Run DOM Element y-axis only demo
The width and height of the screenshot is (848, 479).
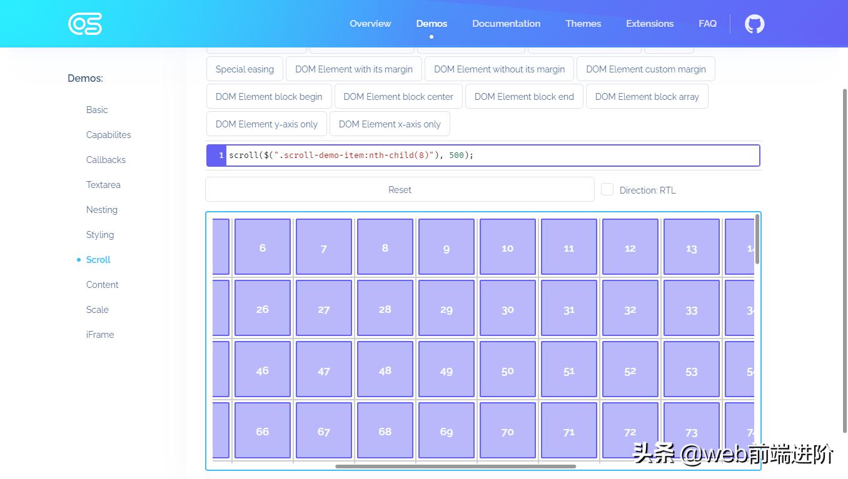pyautogui.click(x=266, y=124)
